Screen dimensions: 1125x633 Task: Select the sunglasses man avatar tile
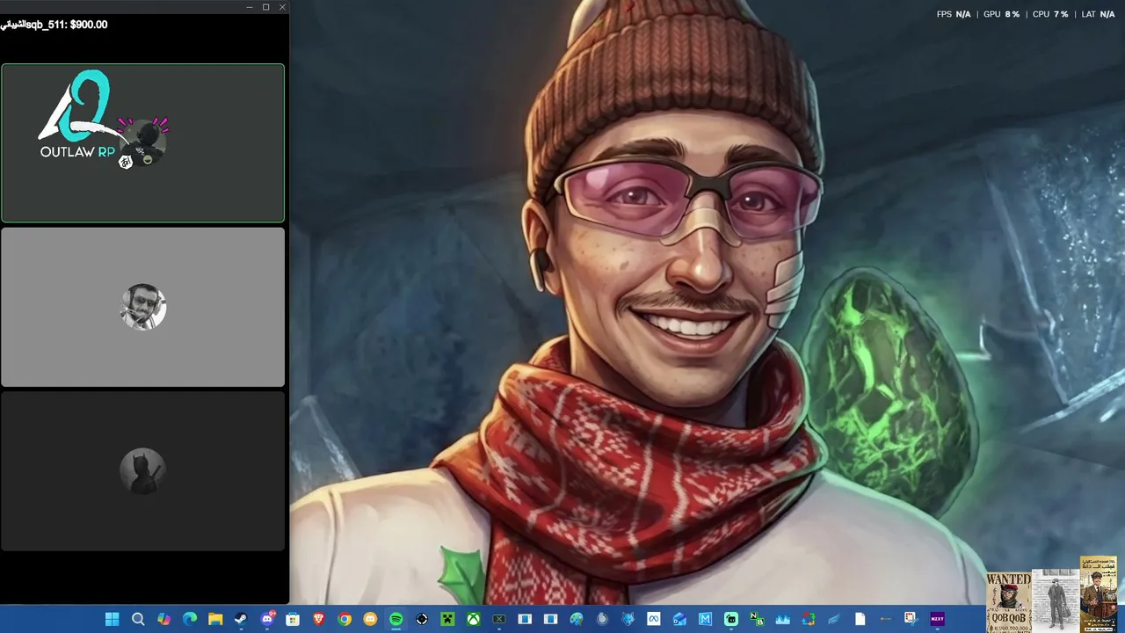[142, 307]
